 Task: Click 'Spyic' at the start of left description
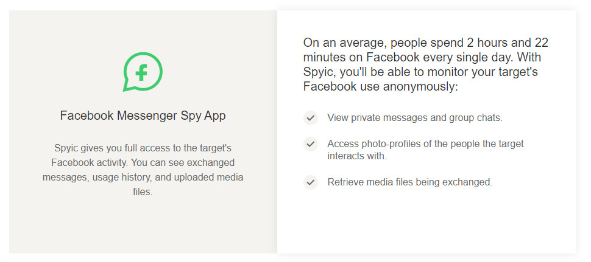coord(65,148)
